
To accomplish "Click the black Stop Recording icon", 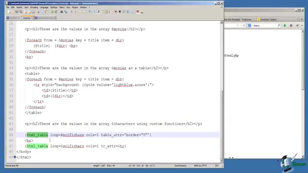I will point(120,12).
